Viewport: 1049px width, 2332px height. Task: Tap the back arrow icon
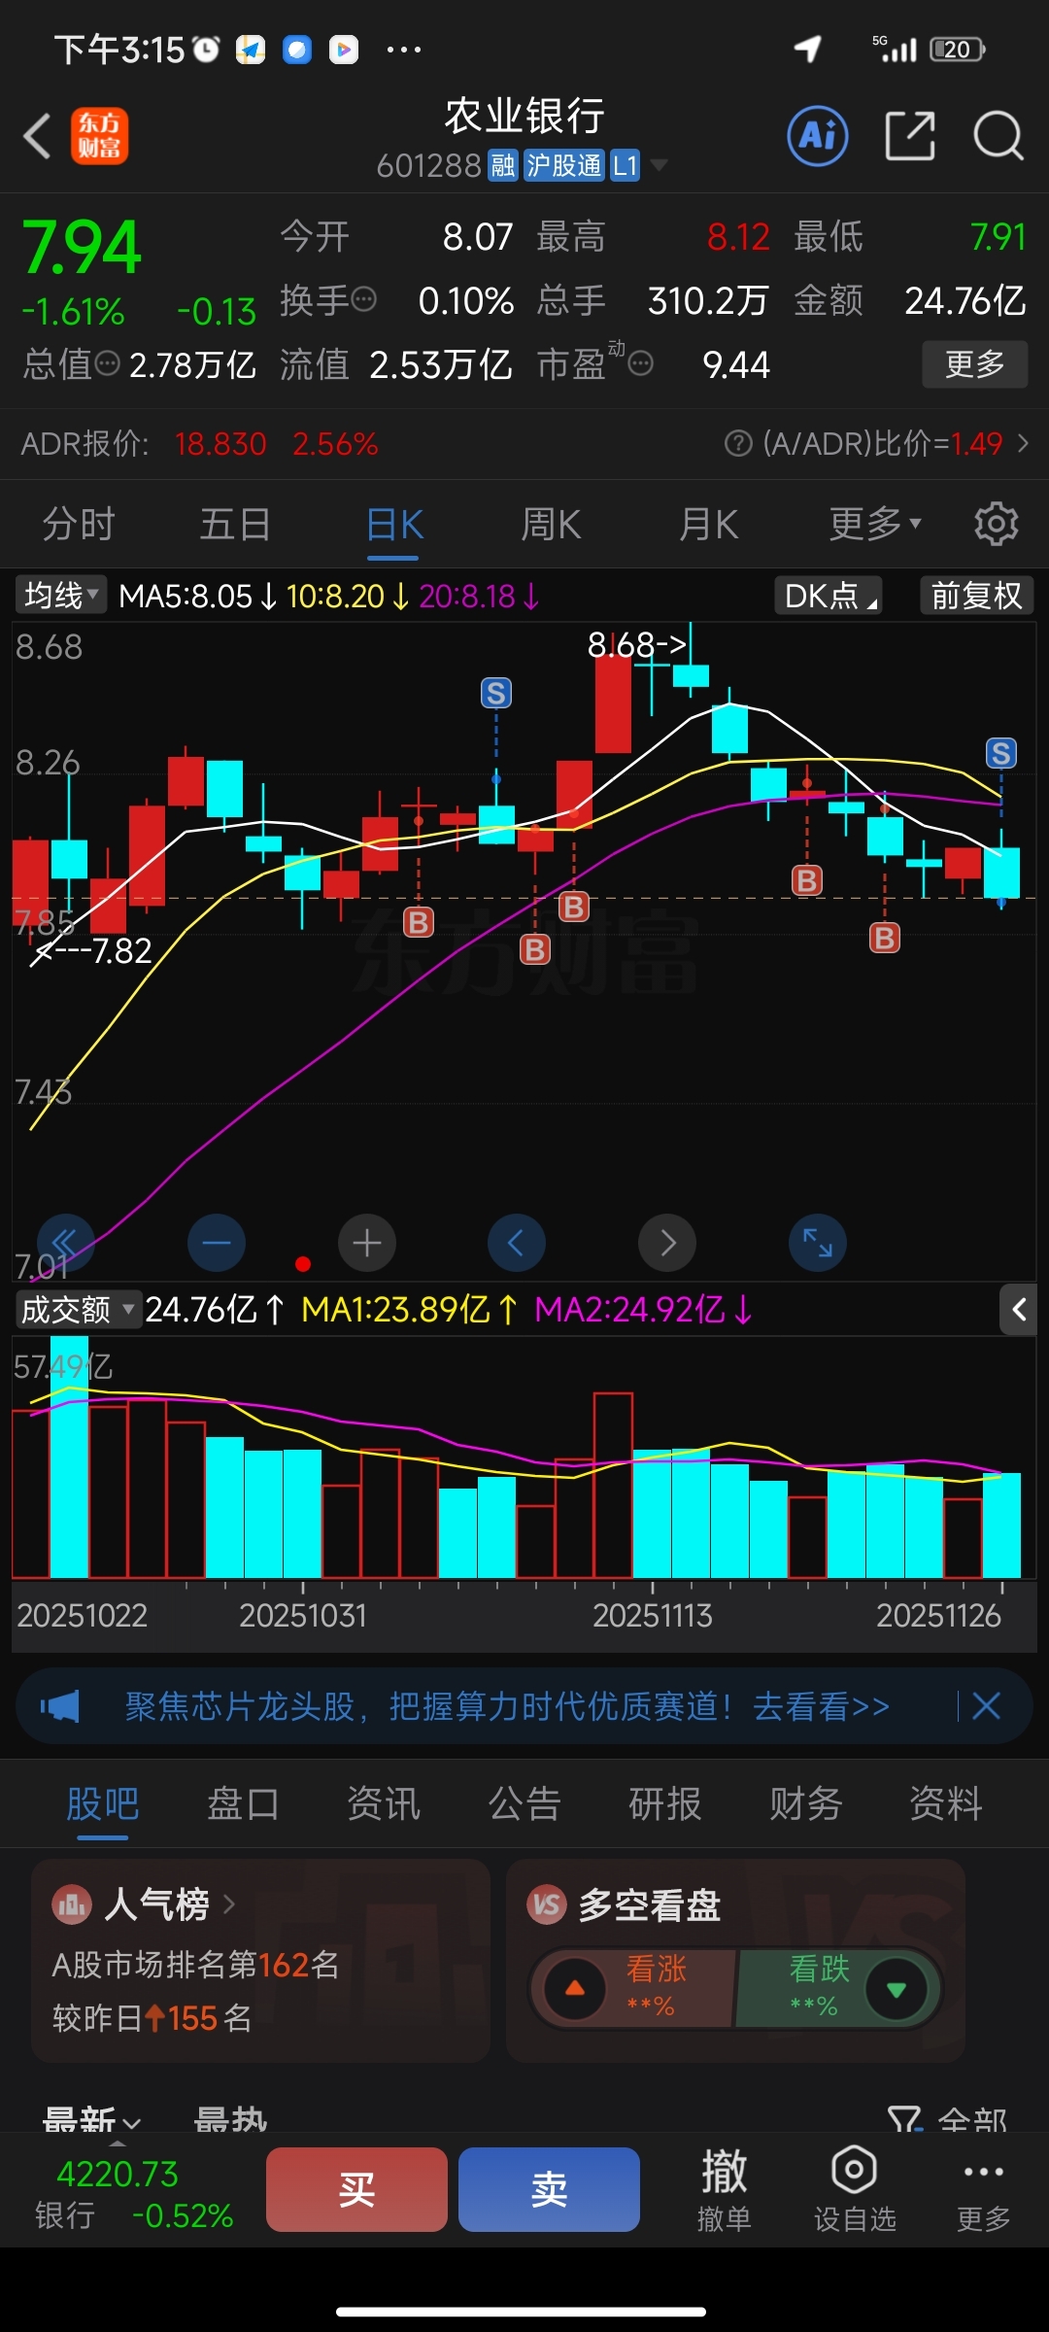coord(37,136)
